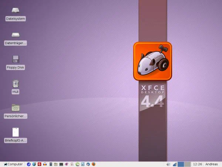Image resolution: width=222 pixels, height=167 pixels.
Task: Launch the blue globe browser panel icon
Action: pyautogui.click(x=29, y=164)
